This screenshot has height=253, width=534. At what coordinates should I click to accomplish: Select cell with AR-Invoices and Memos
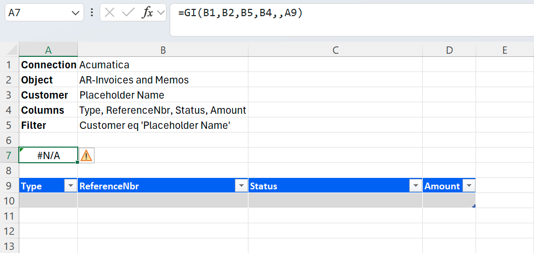163,80
